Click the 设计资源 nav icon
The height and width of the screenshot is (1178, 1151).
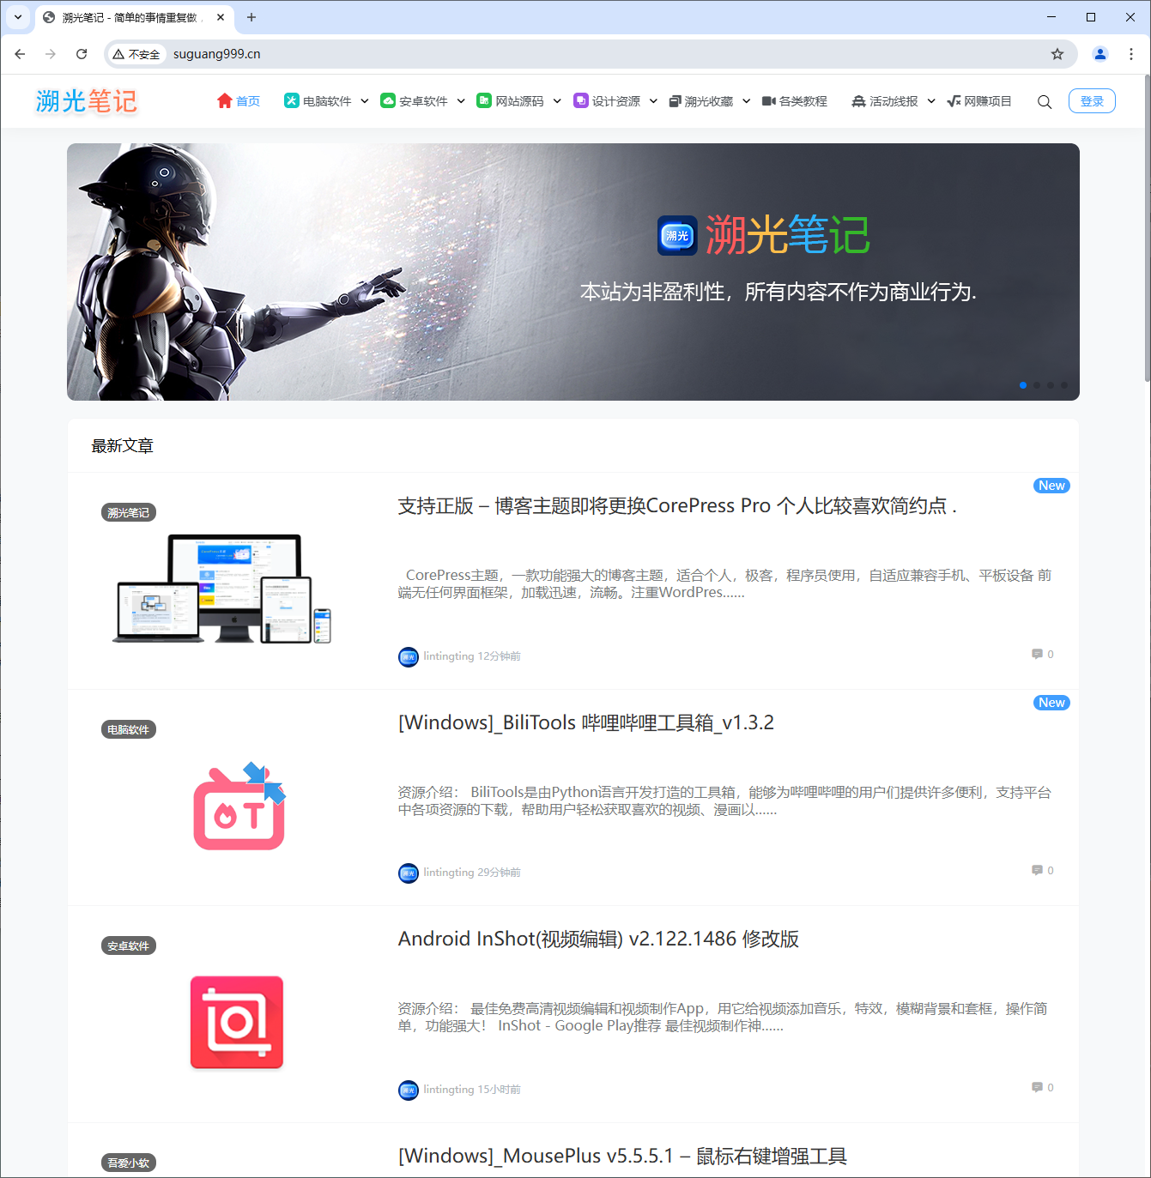click(x=581, y=100)
